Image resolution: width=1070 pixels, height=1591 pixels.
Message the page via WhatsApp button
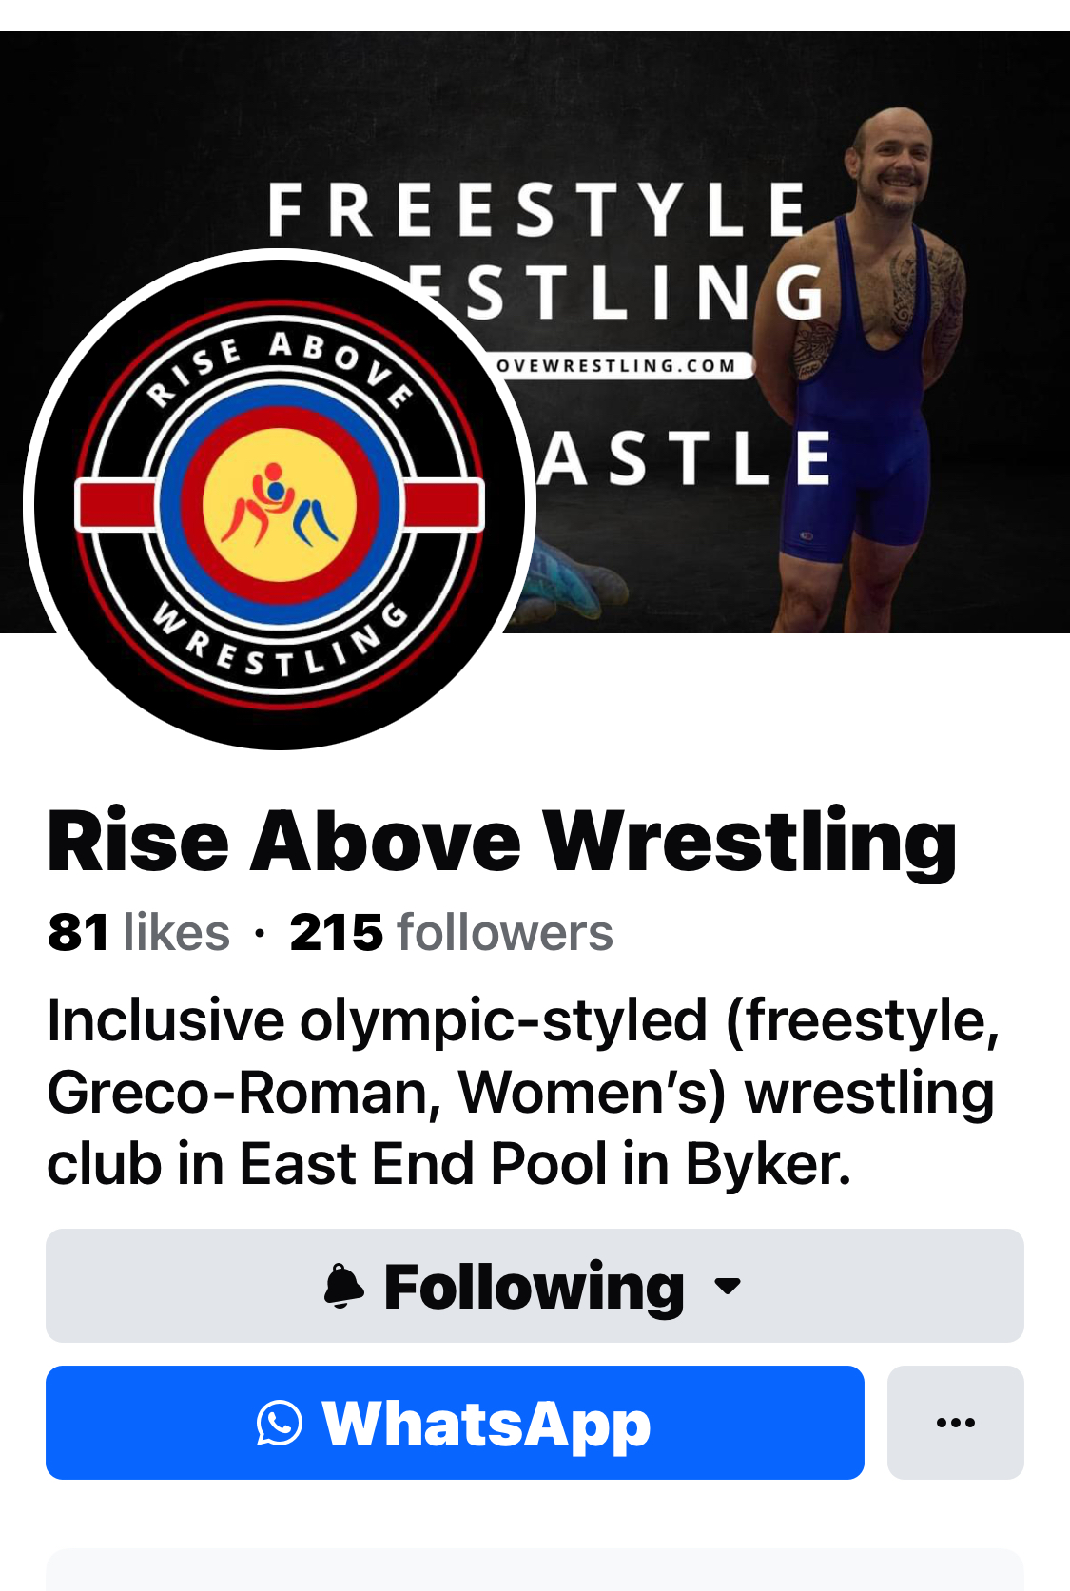(x=455, y=1423)
